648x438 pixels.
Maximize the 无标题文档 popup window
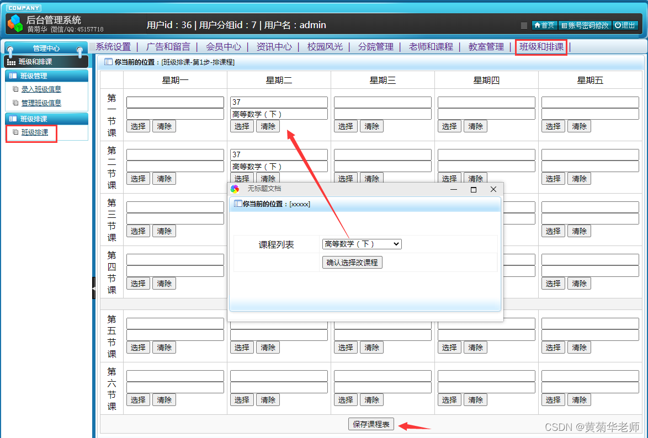tap(474, 189)
